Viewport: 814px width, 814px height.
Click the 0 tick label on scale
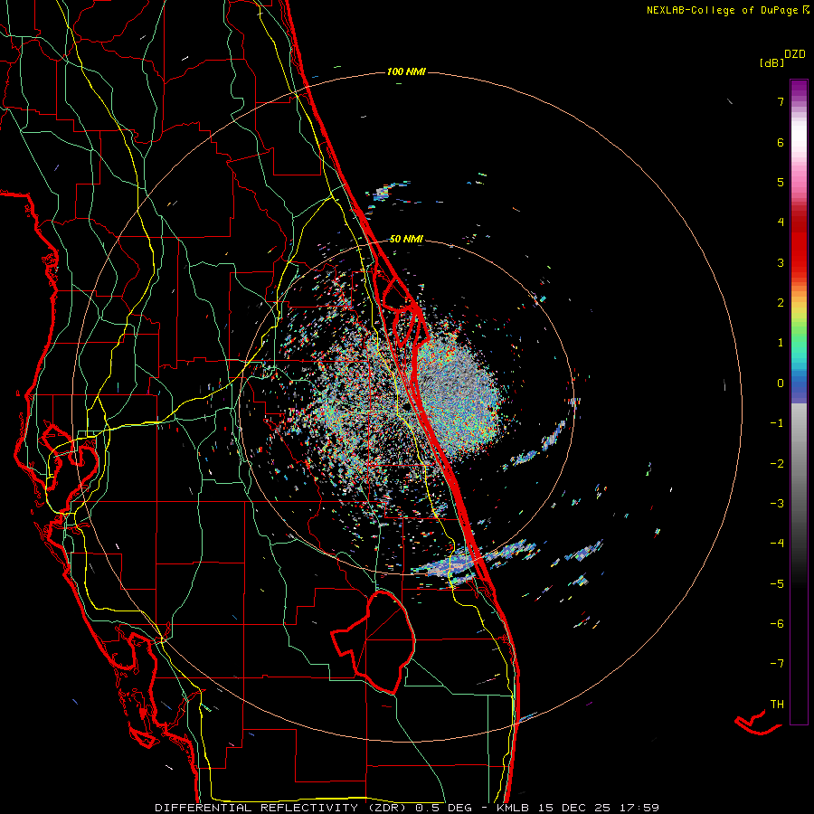(x=781, y=383)
